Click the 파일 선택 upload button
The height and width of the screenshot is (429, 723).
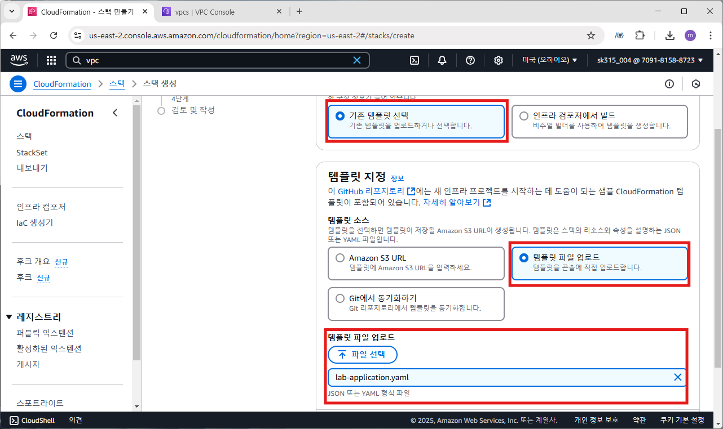coord(363,355)
